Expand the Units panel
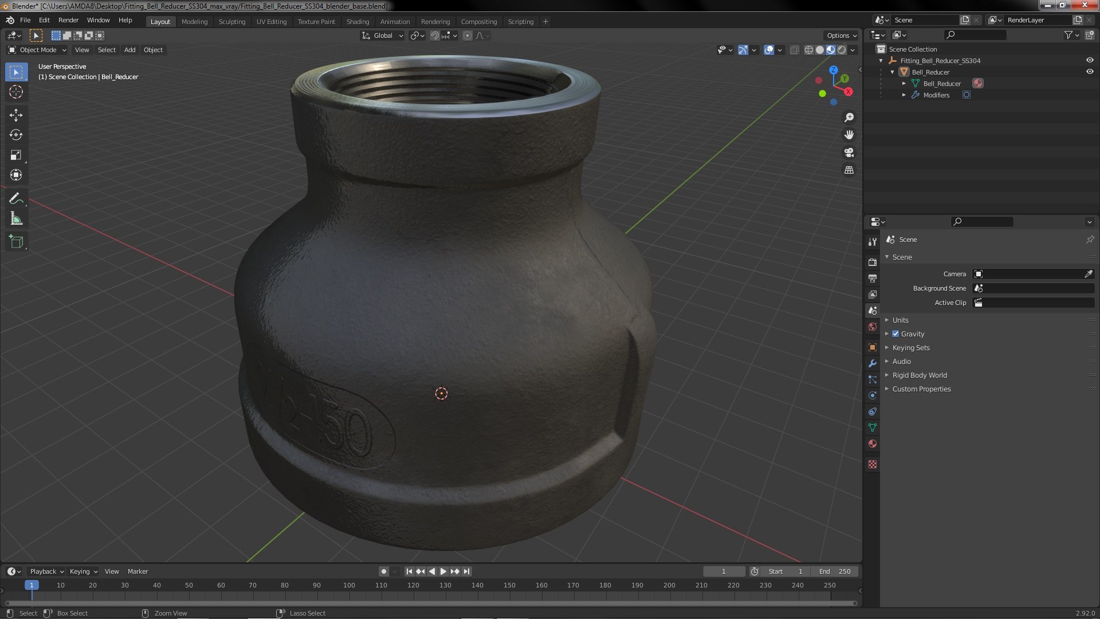1100x619 pixels. coord(900,320)
